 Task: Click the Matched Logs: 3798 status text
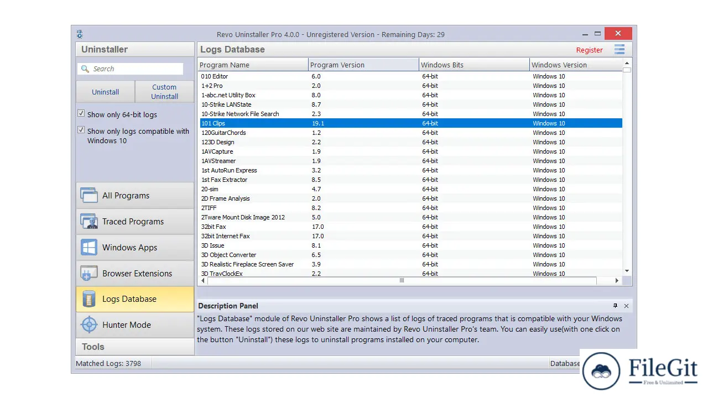click(x=108, y=364)
